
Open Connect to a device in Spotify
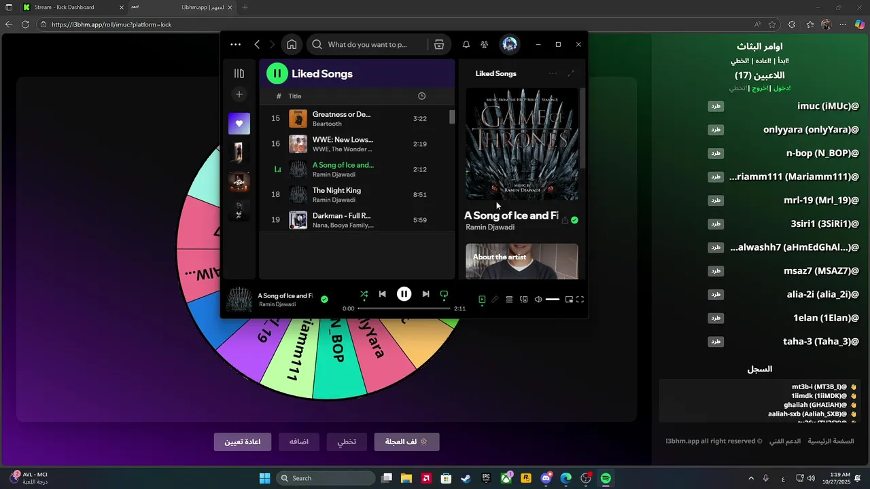pos(523,300)
